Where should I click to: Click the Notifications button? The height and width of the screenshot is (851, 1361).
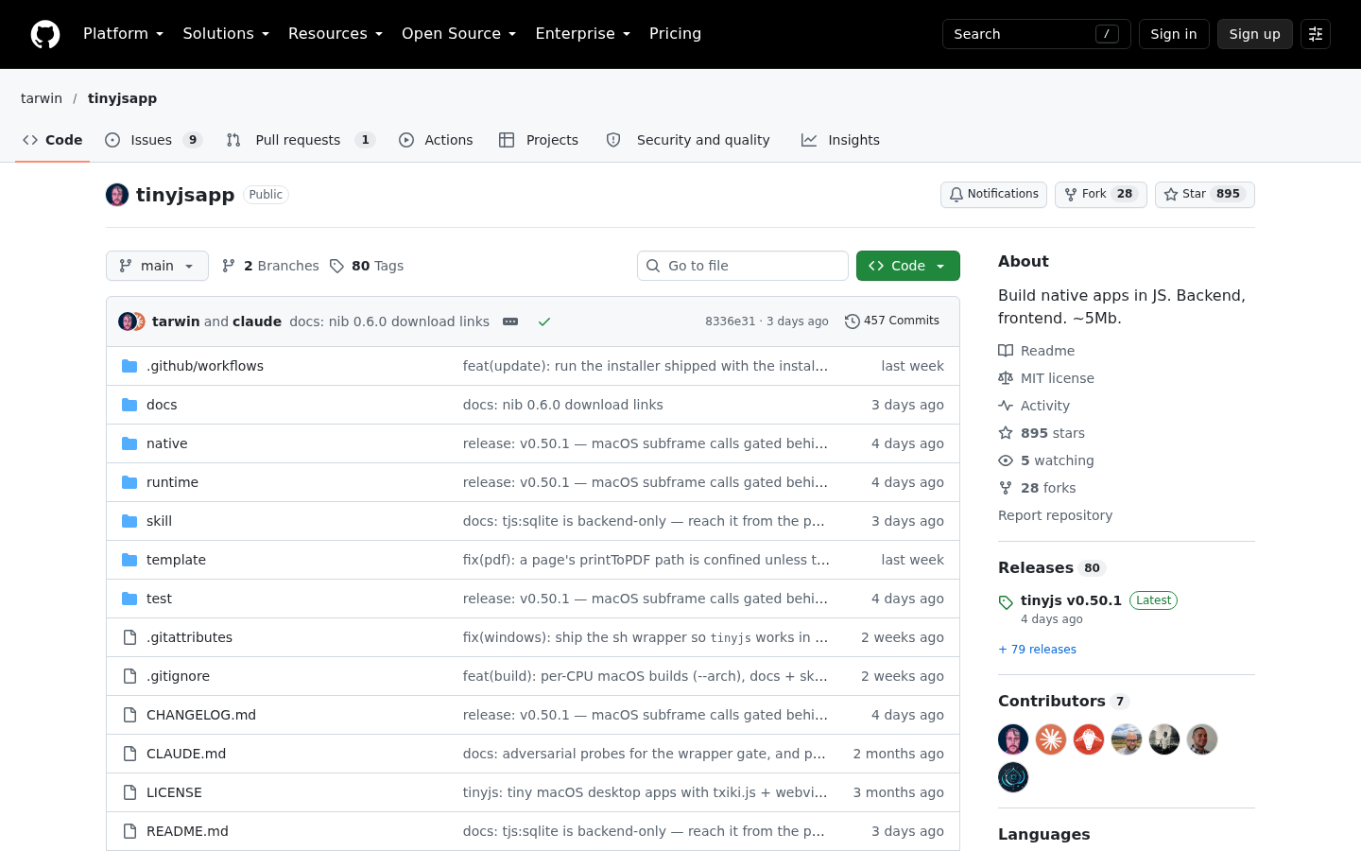(993, 194)
